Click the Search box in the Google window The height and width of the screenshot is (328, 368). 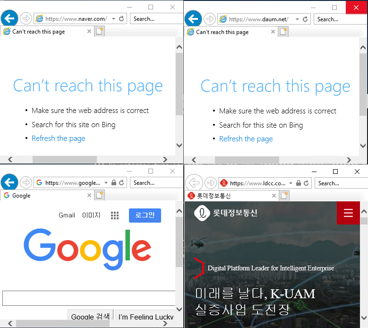156,182
